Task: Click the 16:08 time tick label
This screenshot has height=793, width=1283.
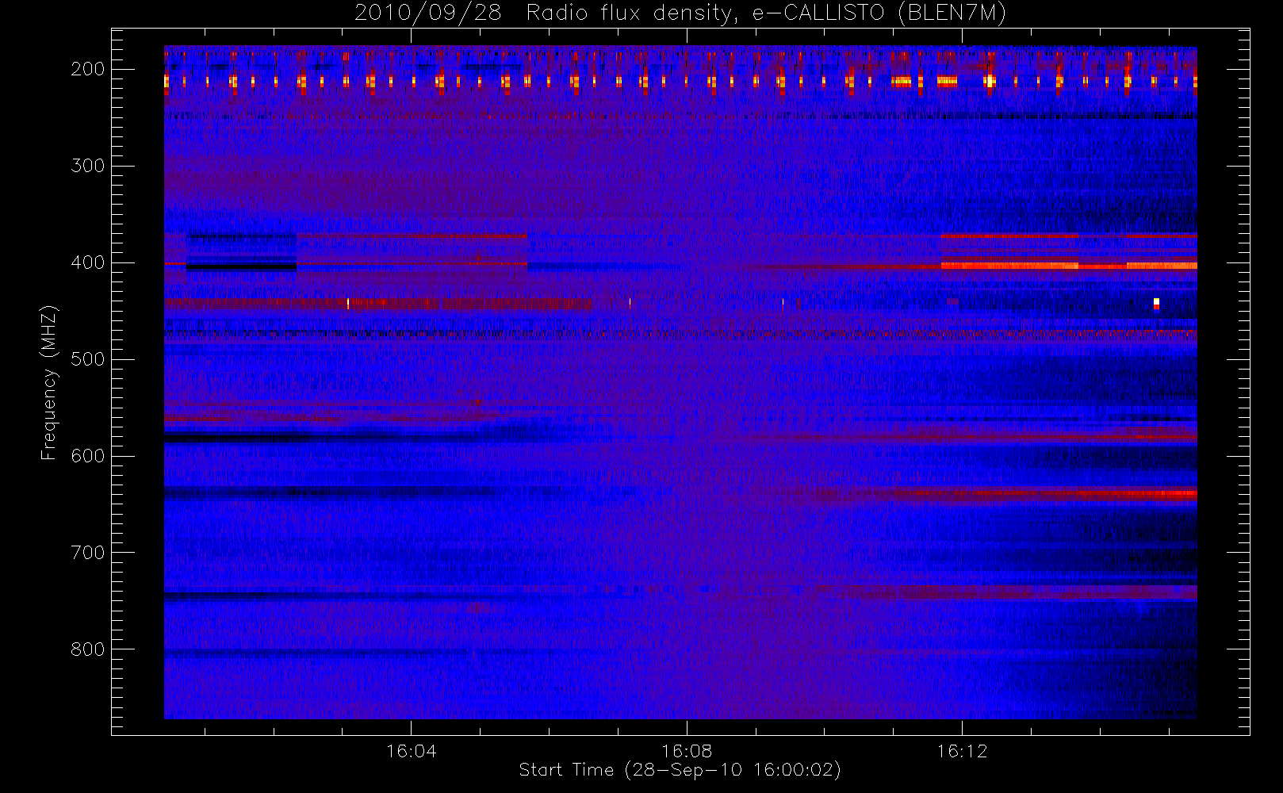Action: coord(687,751)
